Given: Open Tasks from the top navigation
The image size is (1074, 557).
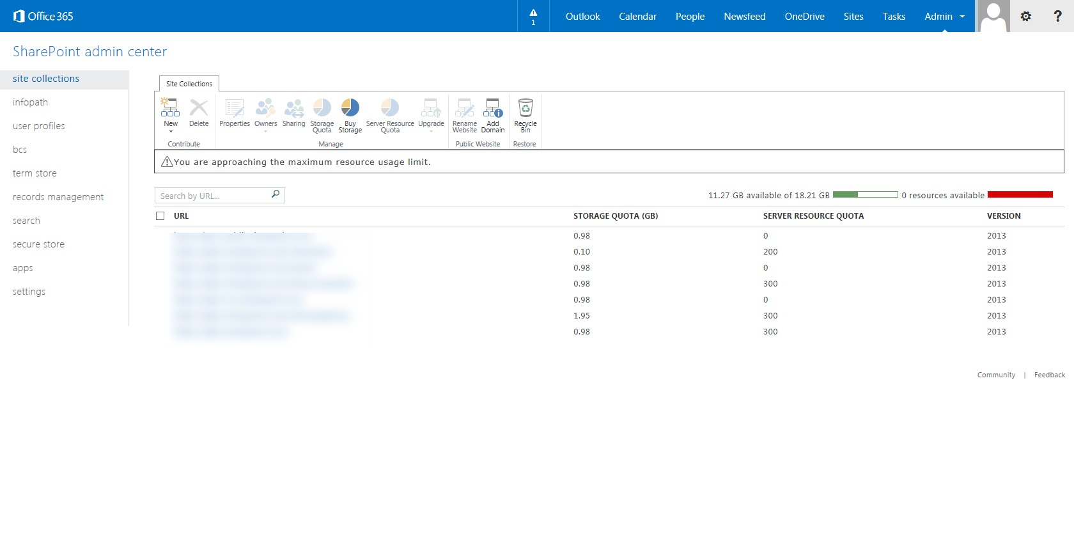Looking at the screenshot, I should tap(894, 16).
